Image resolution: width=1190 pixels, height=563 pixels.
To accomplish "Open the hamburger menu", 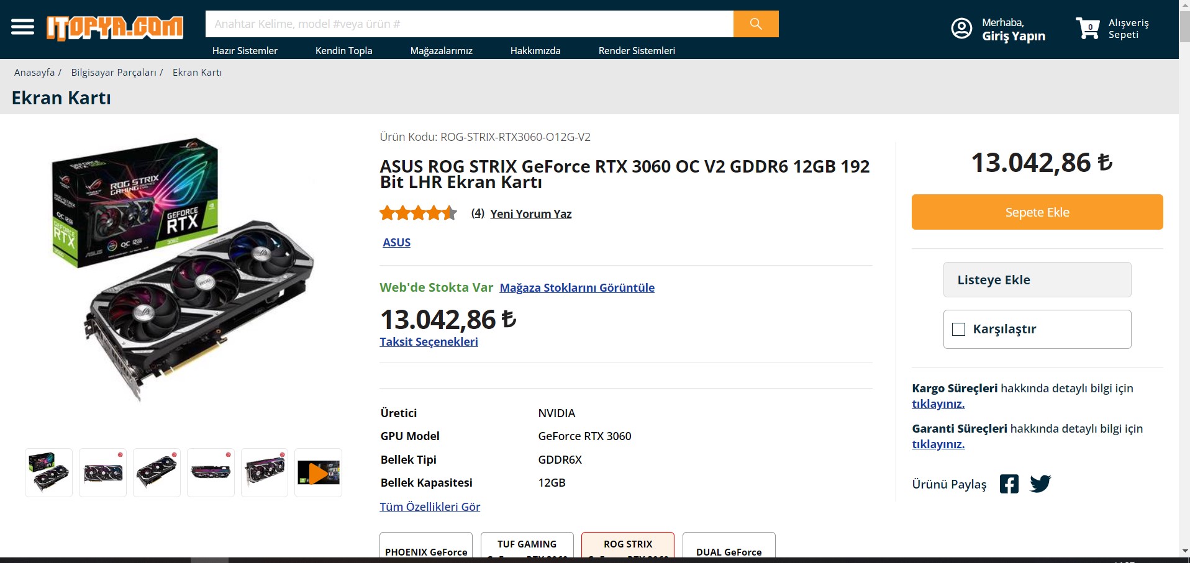I will (22, 27).
